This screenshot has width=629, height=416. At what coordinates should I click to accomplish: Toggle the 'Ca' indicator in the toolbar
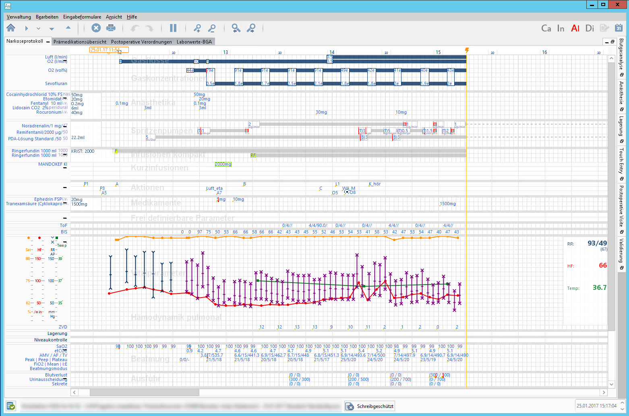click(546, 28)
